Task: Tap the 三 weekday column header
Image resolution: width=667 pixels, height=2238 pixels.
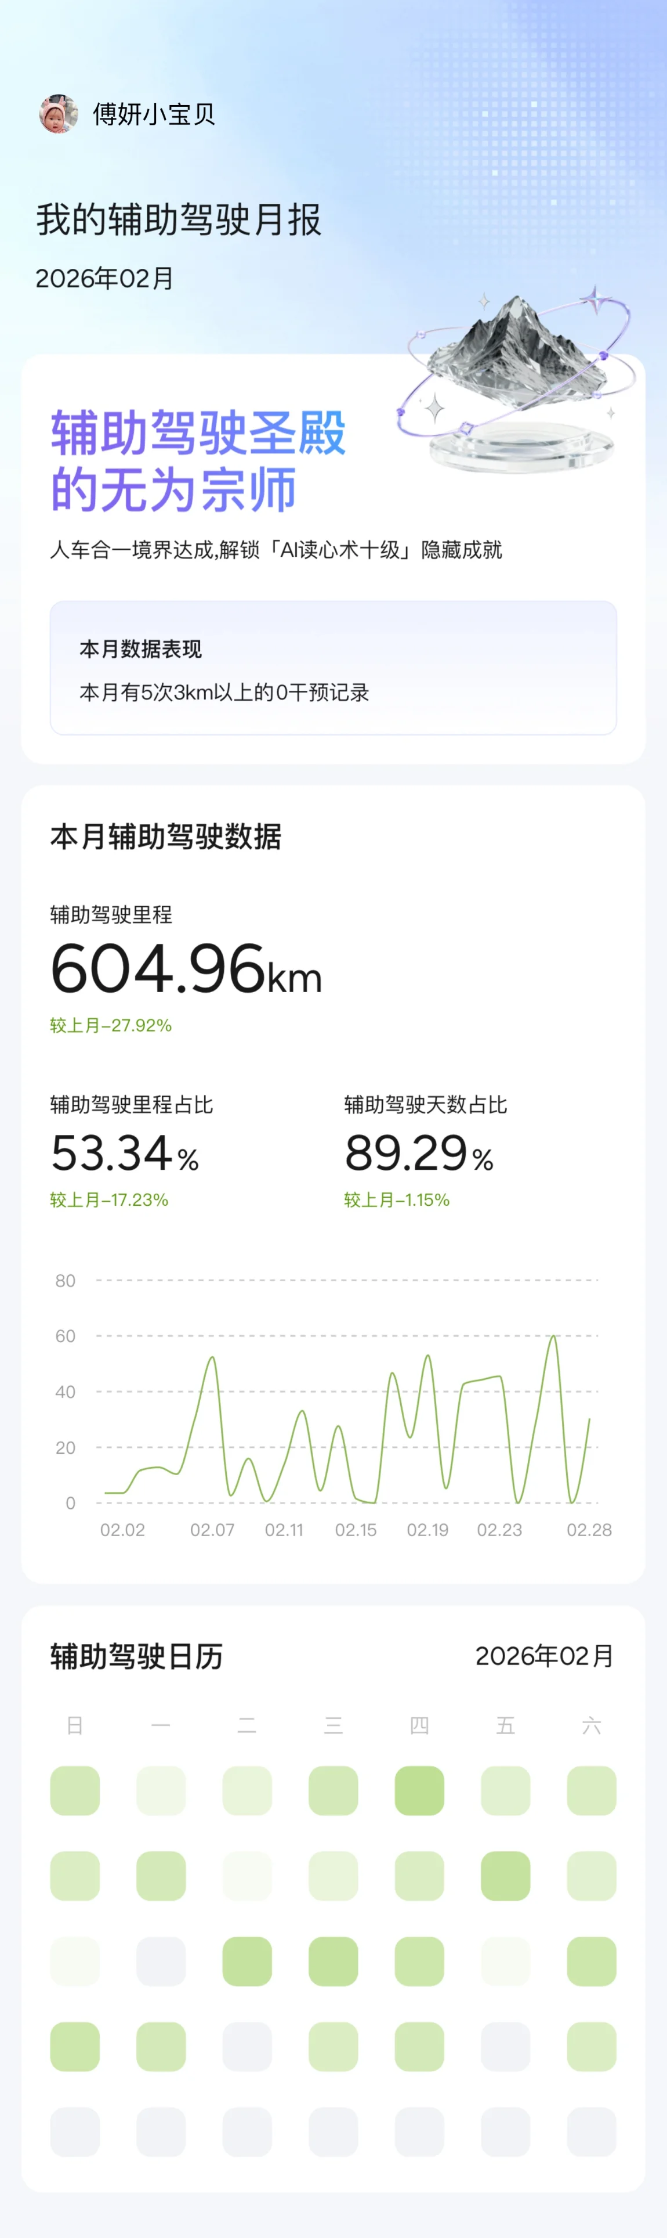Action: (333, 1725)
